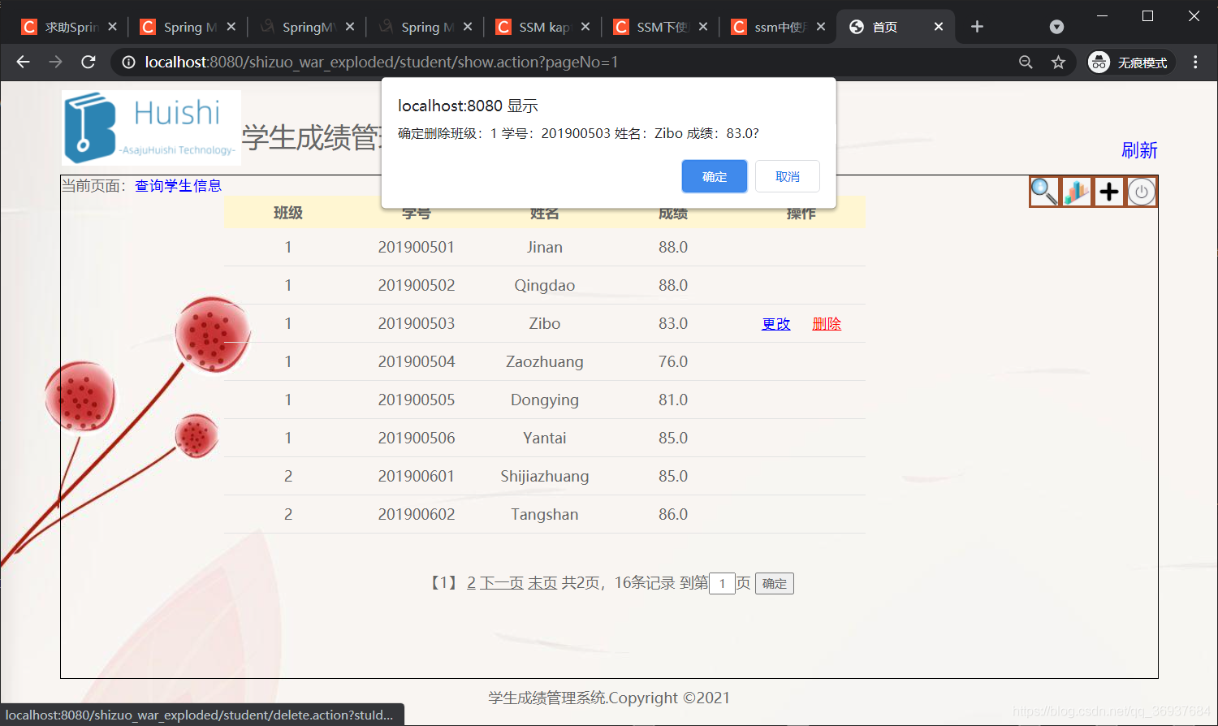Click score 86.0
Image resolution: width=1218 pixels, height=726 pixels.
click(x=673, y=515)
